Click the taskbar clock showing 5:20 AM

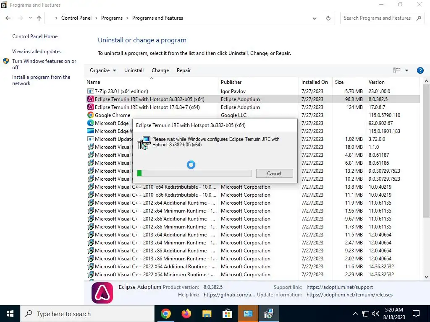tap(394, 314)
